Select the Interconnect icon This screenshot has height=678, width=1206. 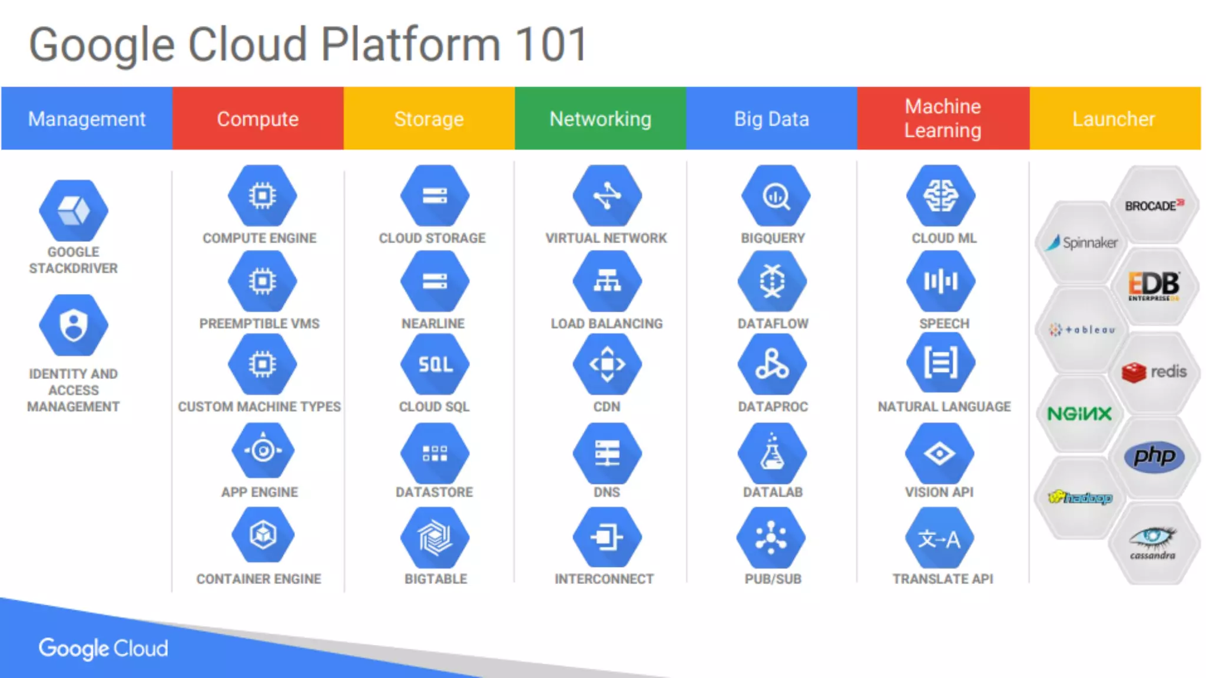(607, 538)
